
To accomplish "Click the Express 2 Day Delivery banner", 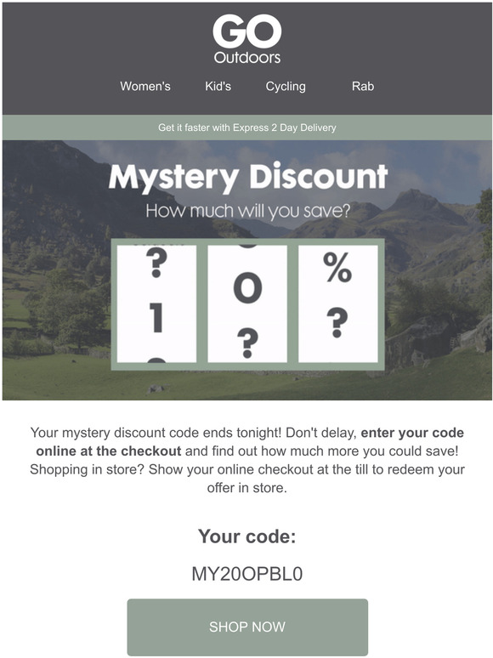I will click(x=247, y=128).
